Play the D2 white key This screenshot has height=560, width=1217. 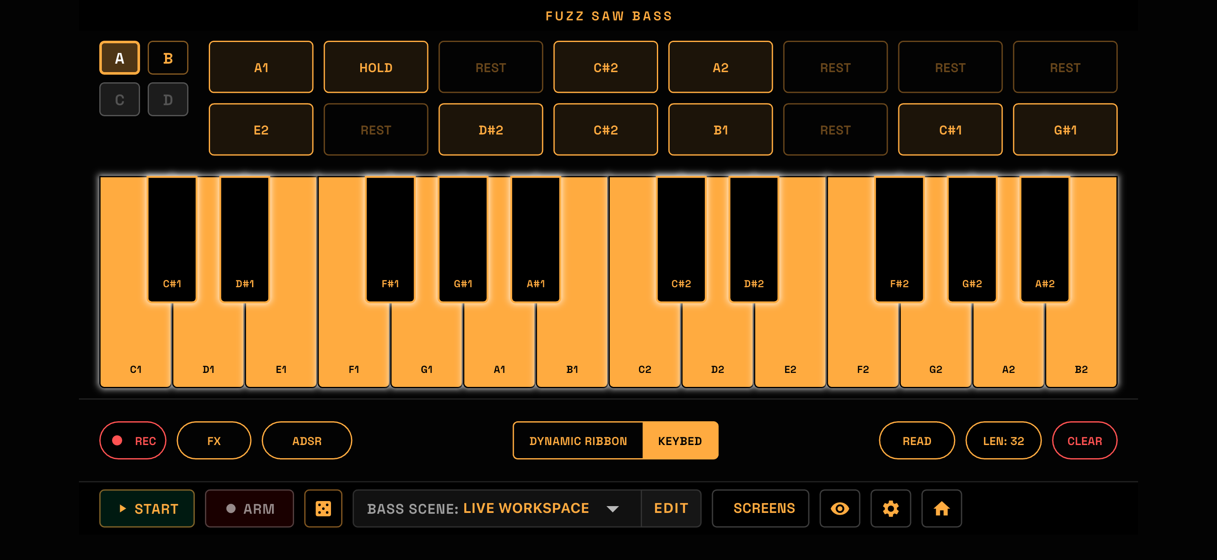[x=718, y=344]
